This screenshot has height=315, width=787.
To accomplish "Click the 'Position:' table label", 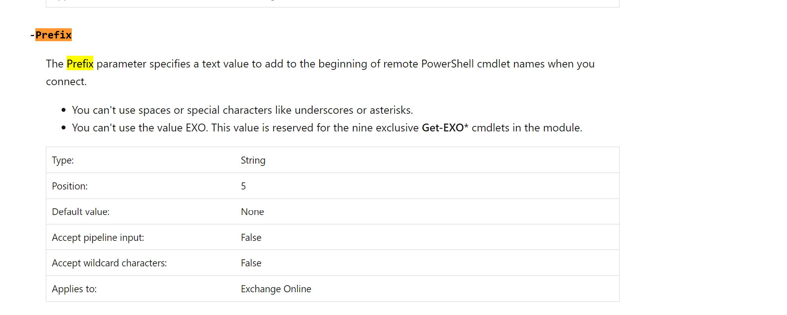I will pyautogui.click(x=70, y=186).
